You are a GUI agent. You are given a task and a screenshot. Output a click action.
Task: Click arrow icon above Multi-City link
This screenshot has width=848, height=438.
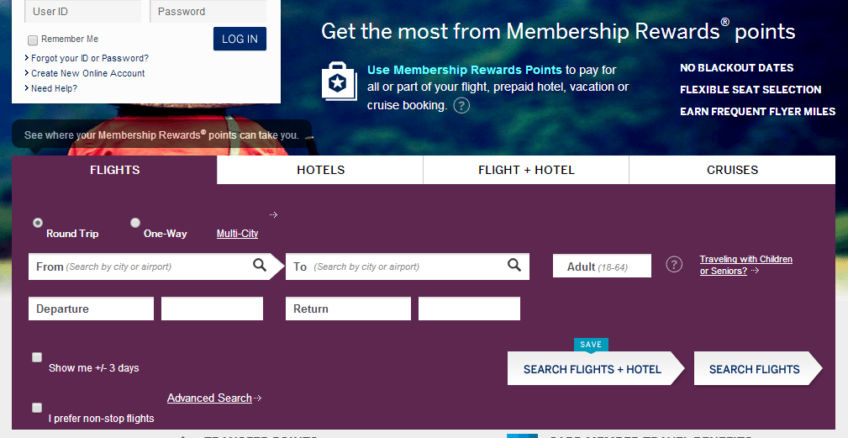pyautogui.click(x=274, y=214)
